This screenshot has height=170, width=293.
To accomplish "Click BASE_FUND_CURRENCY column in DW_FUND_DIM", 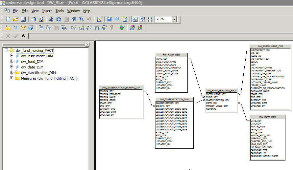I will 169,67.
